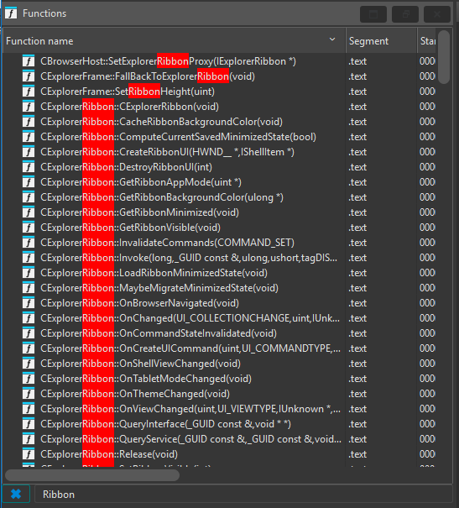The width and height of the screenshot is (459, 508).
Task: Click function icon beside CExplorerRibbon::CExplorerRibbon(void)
Action: pos(29,107)
